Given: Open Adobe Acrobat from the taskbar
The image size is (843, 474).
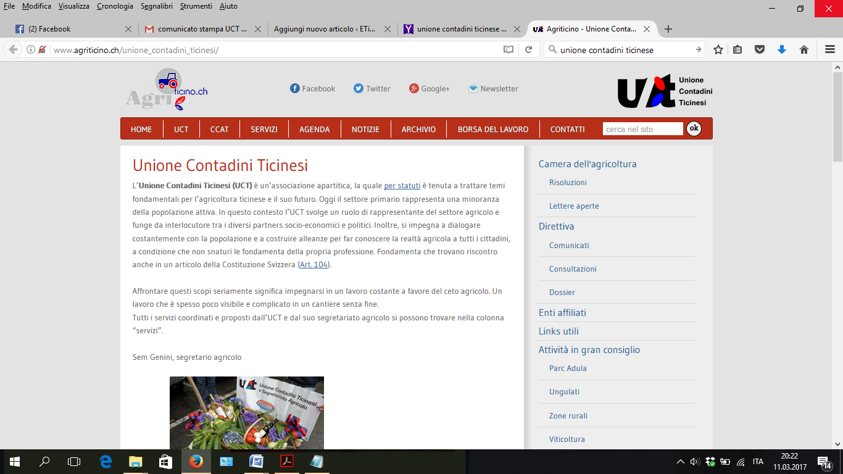Looking at the screenshot, I should pos(287,461).
